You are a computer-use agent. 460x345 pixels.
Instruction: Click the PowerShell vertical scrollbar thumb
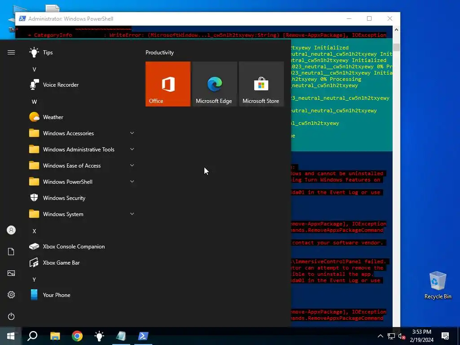[x=396, y=47]
